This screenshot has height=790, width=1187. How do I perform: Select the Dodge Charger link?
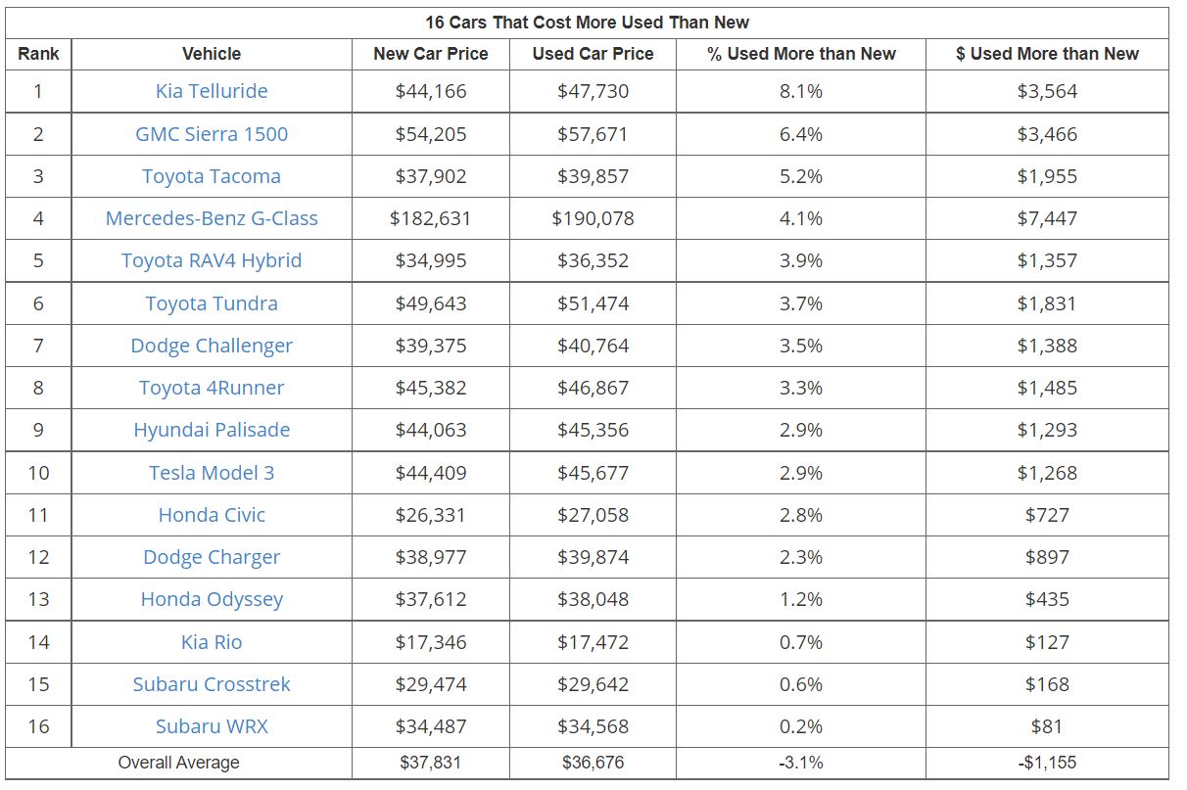[212, 557]
